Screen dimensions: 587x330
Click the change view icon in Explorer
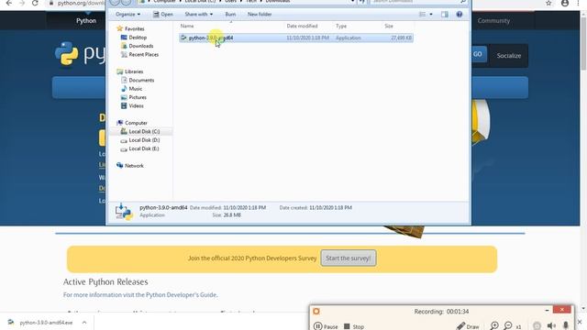click(422, 15)
